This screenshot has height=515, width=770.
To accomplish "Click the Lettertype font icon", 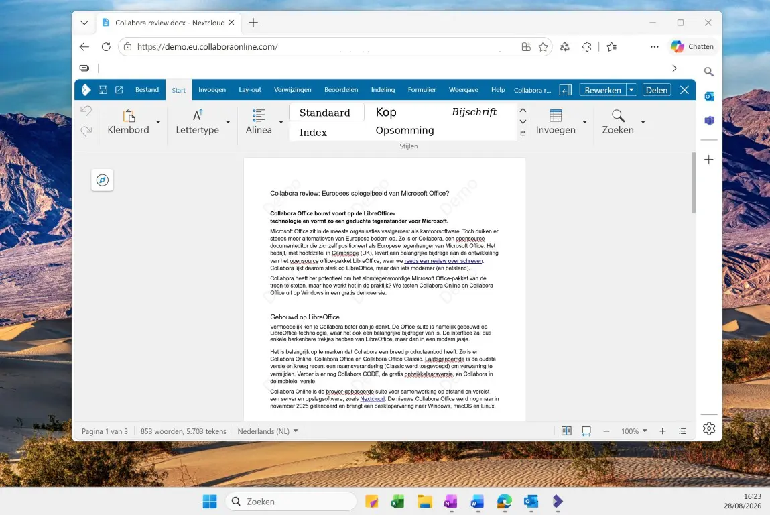I will pos(198,115).
